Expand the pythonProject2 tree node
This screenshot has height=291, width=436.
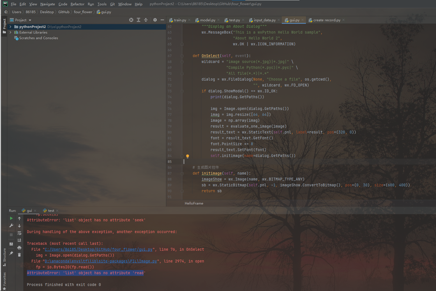point(10,27)
